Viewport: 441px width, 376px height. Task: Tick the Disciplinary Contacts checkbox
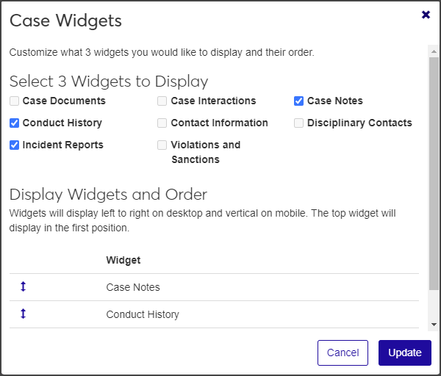(x=298, y=123)
